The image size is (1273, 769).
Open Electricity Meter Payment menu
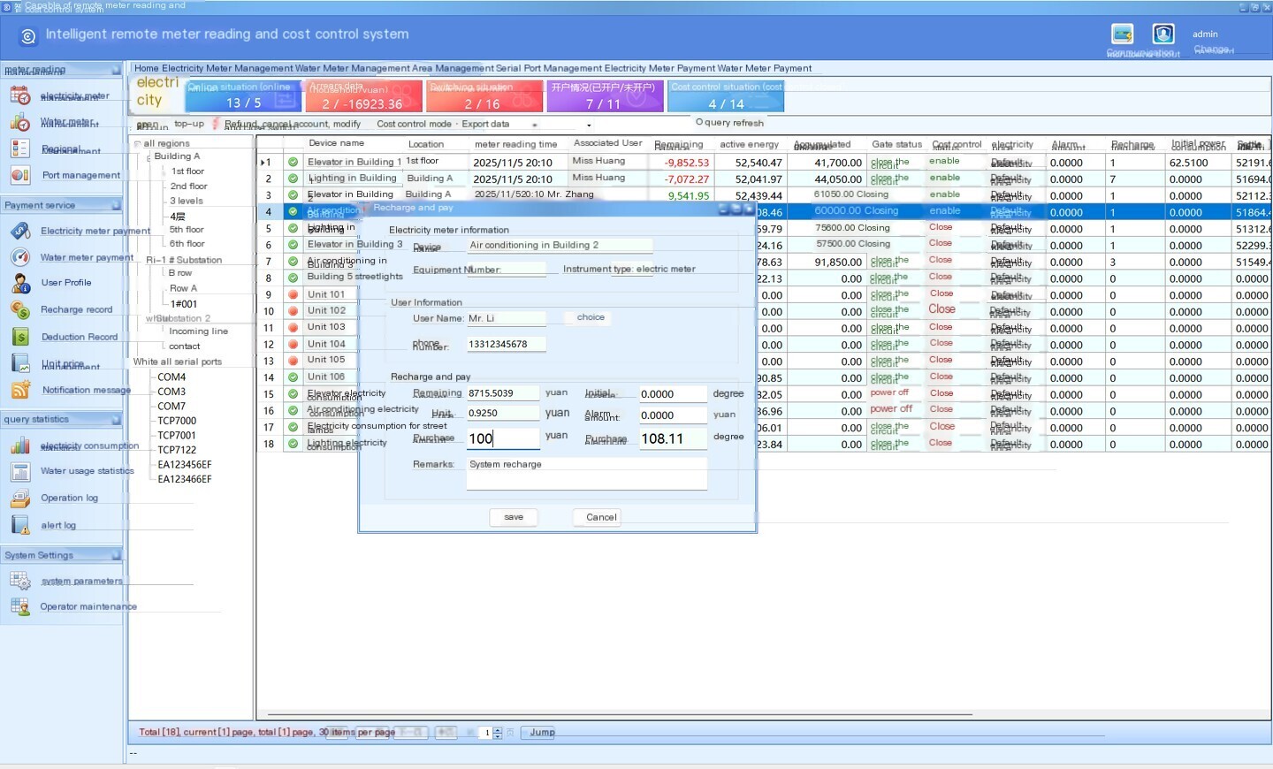tap(659, 68)
